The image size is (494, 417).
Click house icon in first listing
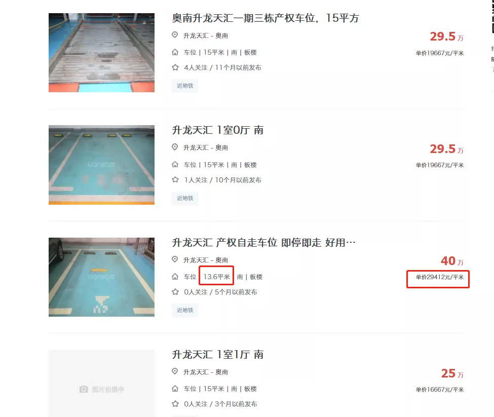[175, 52]
